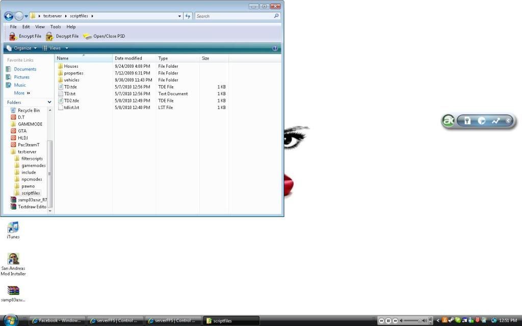
Task: Open the Tools menu
Action: [56, 27]
